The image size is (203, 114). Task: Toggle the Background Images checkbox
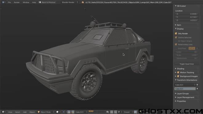coord(178,76)
